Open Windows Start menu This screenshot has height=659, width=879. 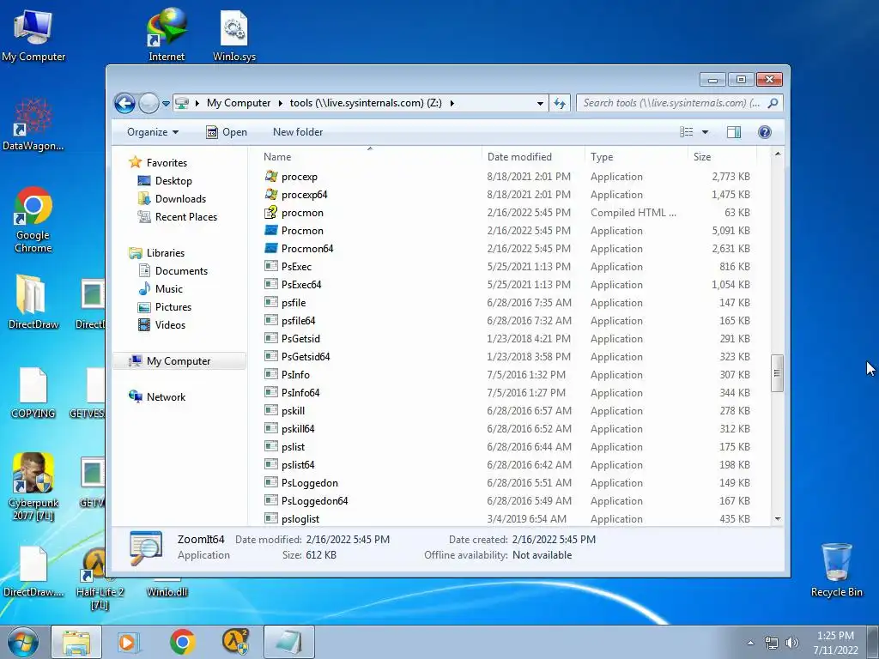(x=22, y=642)
